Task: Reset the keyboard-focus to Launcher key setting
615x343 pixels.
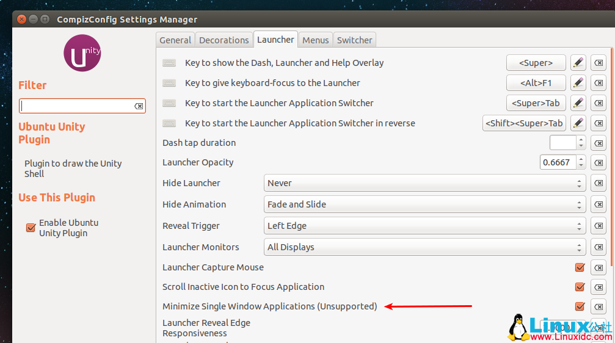Action: pyautogui.click(x=599, y=83)
